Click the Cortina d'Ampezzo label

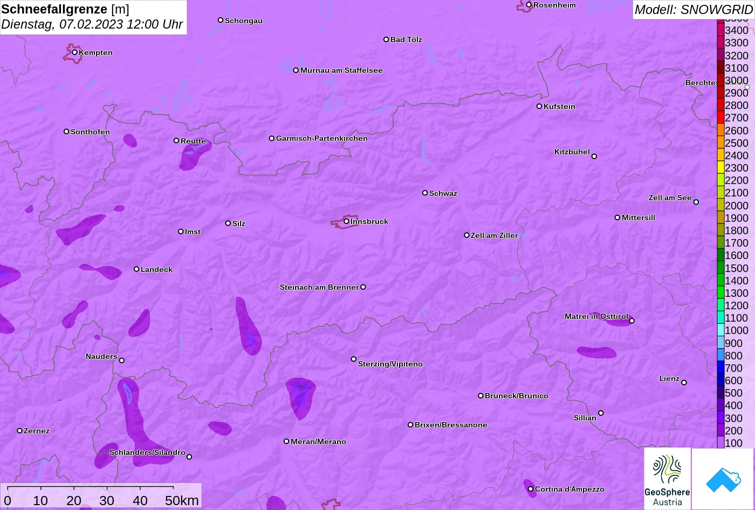(569, 489)
